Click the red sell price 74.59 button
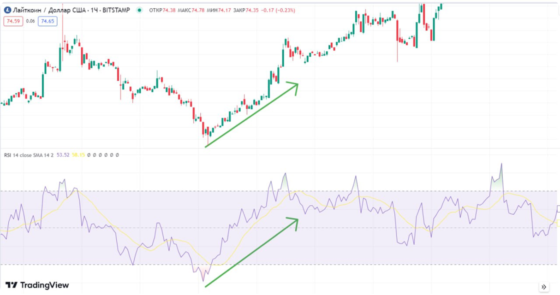The height and width of the screenshot is (295, 560). pos(13,21)
